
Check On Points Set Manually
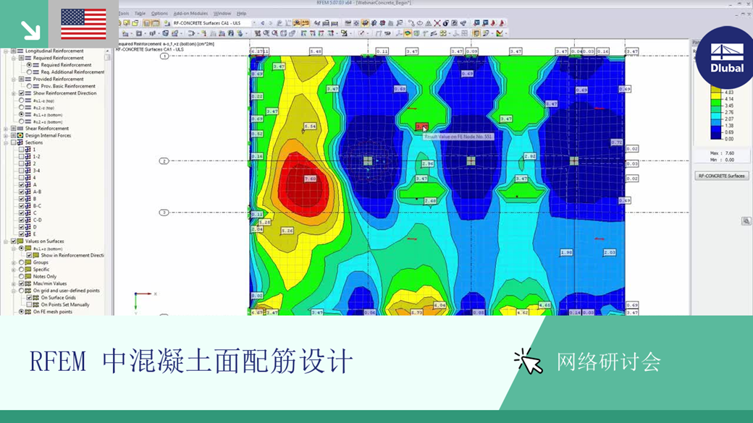[x=29, y=304]
